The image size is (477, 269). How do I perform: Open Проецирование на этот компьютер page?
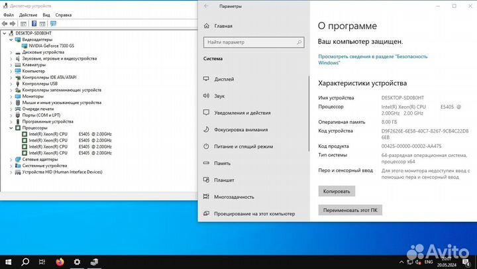[254, 214]
